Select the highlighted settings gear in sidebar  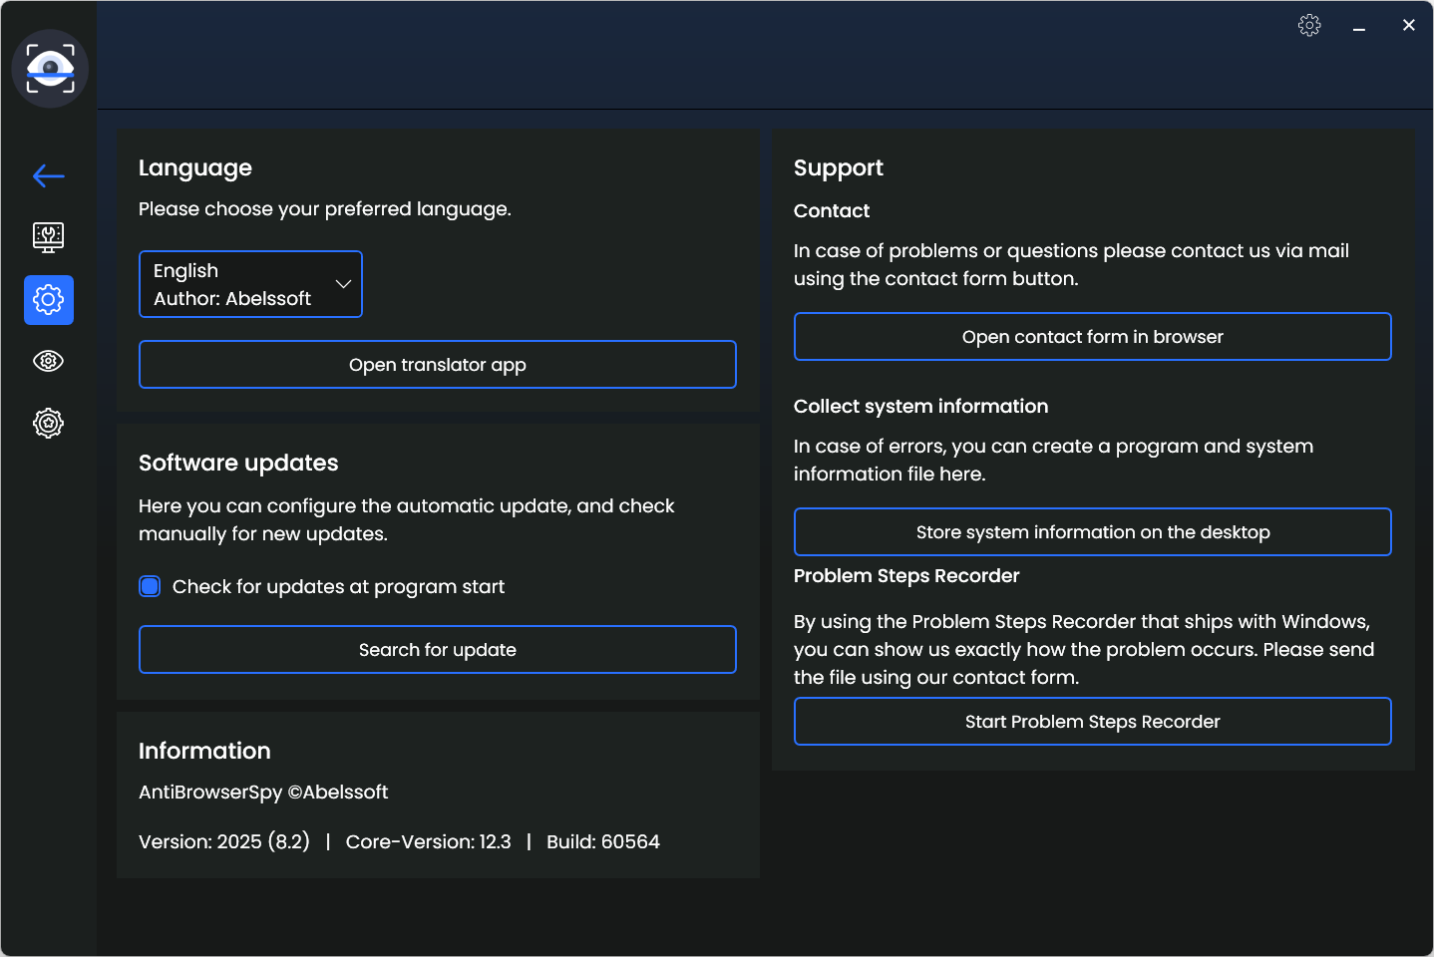pyautogui.click(x=49, y=300)
